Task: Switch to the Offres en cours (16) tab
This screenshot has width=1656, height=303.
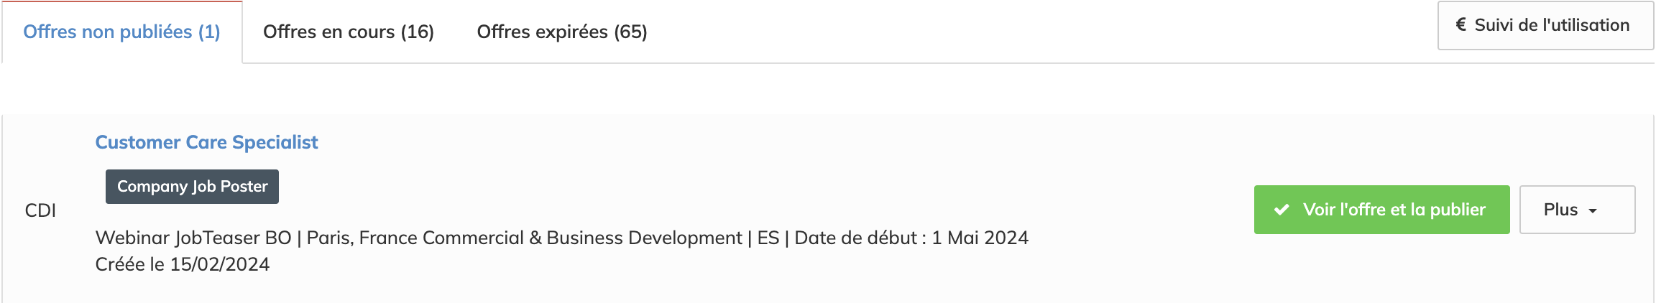Action: [349, 32]
